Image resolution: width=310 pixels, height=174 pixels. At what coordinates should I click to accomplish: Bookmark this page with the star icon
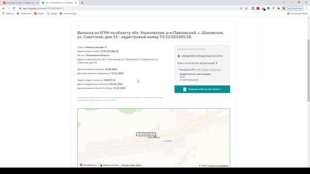coord(247,9)
